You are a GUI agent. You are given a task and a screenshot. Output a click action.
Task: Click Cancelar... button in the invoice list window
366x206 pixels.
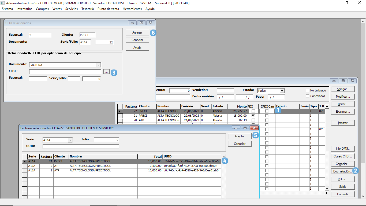pyautogui.click(x=343, y=164)
